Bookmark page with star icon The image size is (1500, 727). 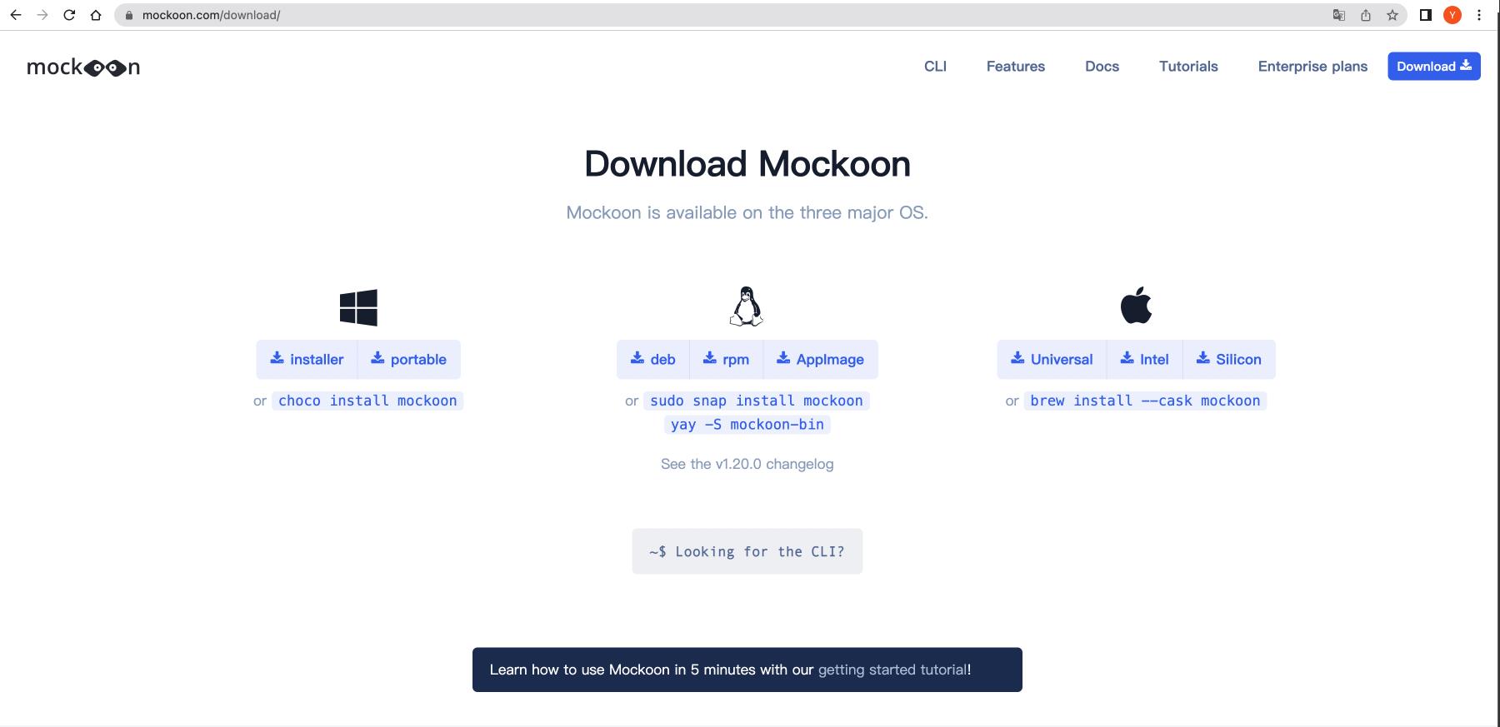(1392, 15)
